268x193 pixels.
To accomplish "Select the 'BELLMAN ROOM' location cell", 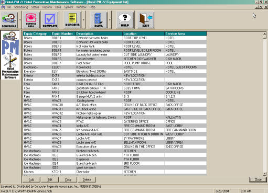I will [x=144, y=142].
